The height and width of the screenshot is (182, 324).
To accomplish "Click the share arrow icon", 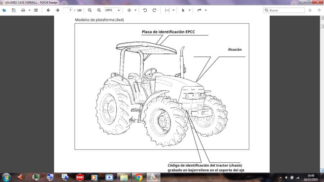I will 199,10.
